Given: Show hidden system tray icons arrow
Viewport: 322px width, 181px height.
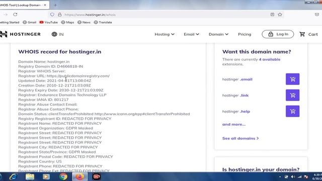Looking at the screenshot, I should [280, 176].
